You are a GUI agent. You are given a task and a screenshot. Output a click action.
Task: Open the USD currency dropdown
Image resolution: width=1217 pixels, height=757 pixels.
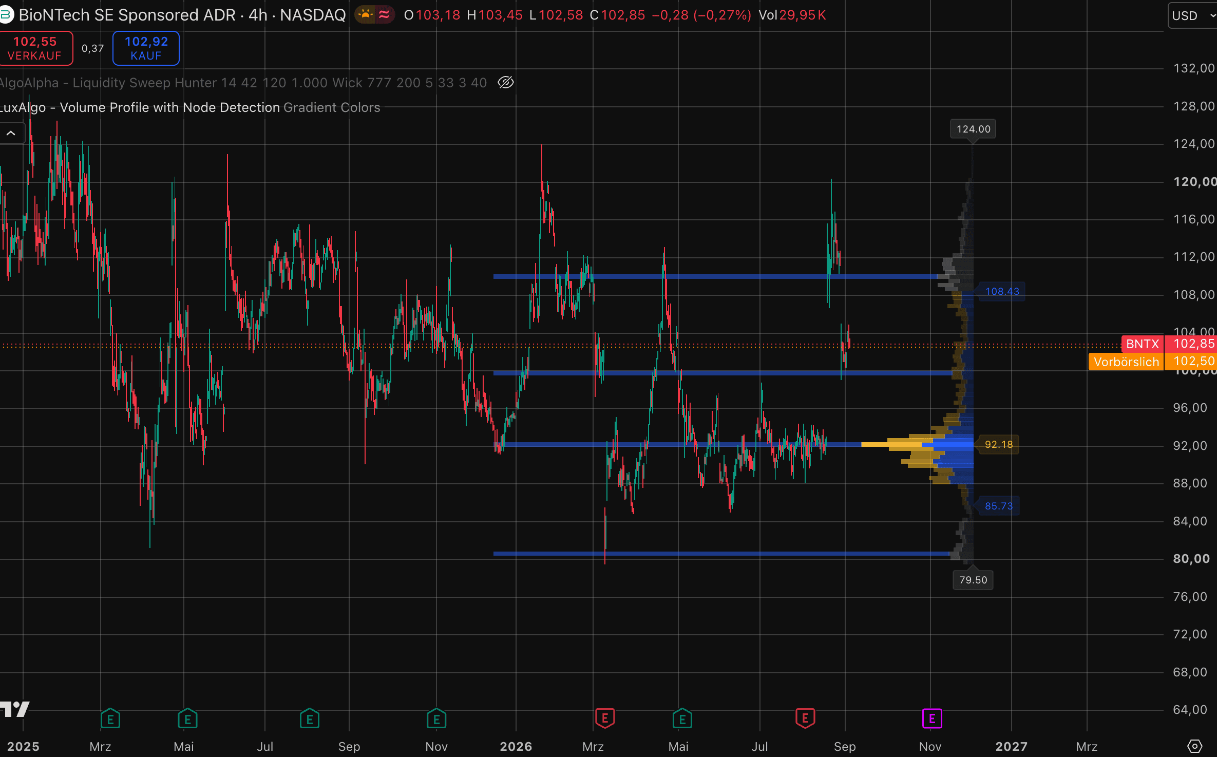click(1192, 16)
